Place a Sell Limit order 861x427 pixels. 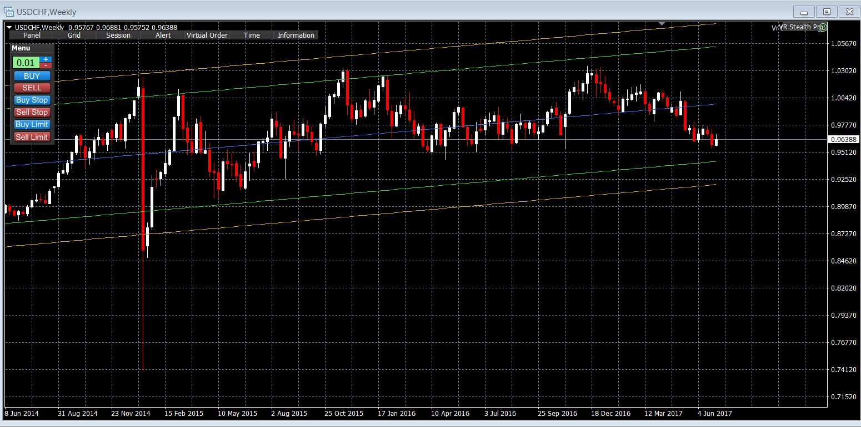pos(32,137)
